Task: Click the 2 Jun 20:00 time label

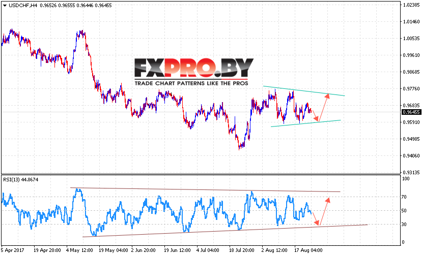Action: 143,250
